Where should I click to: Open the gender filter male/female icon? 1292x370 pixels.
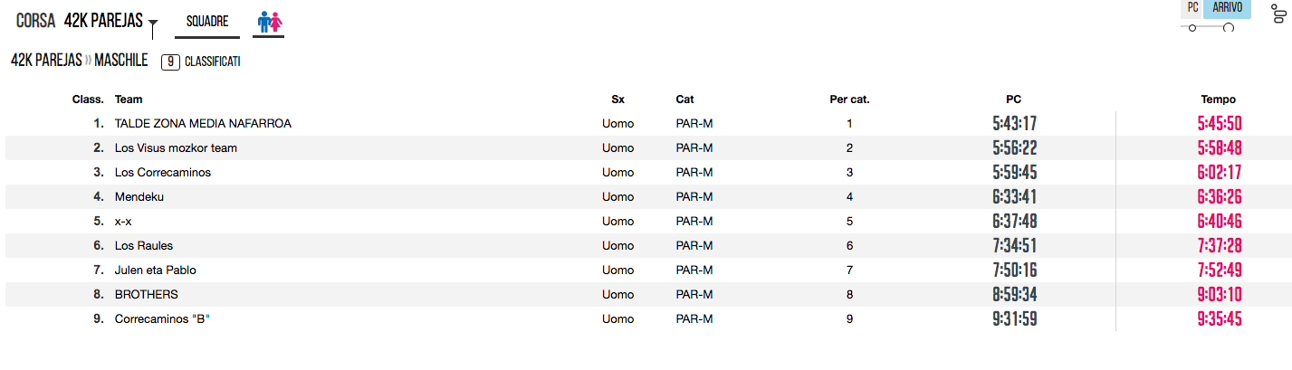(x=268, y=22)
